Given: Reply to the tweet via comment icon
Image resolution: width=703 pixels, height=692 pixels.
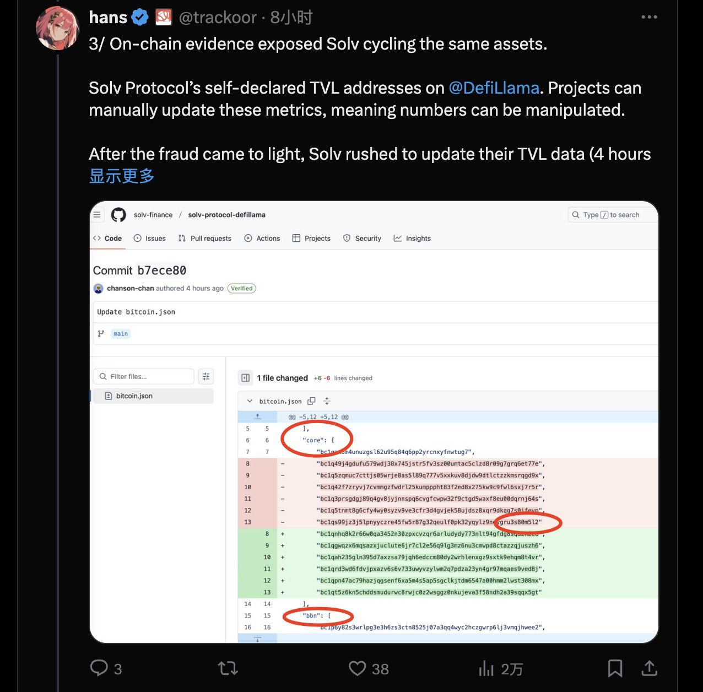Looking at the screenshot, I should 99,668.
